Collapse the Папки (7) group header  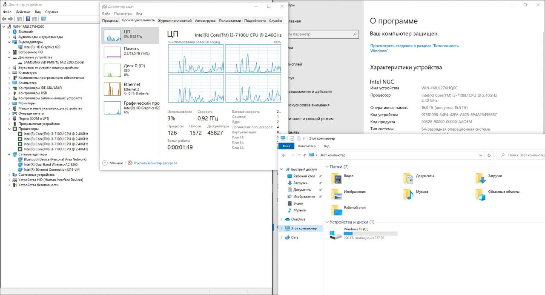tap(327, 167)
